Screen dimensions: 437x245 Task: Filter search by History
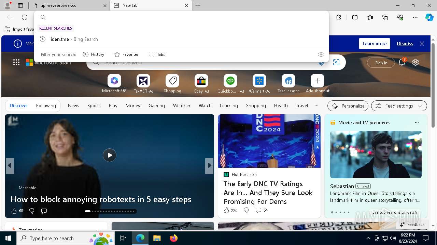pos(94,54)
